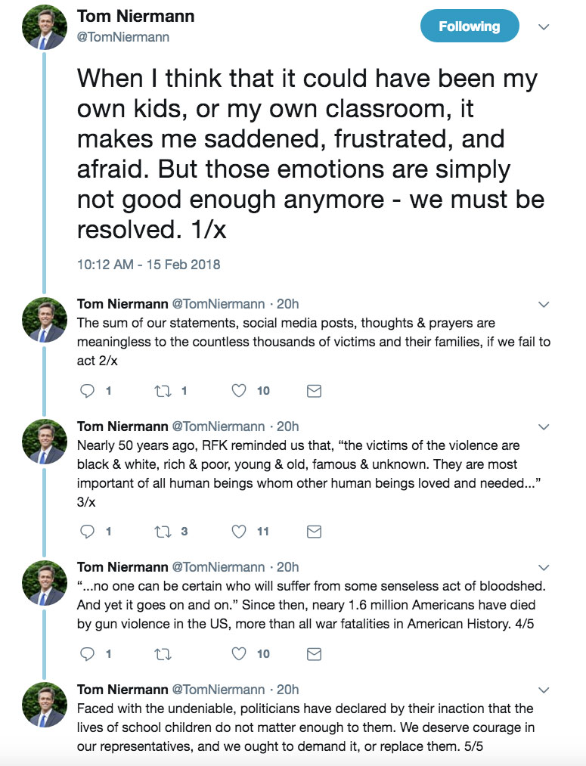Open the 10:12 AM - 15 Feb 2018 timestamp
The width and height of the screenshot is (586, 766).
(149, 265)
